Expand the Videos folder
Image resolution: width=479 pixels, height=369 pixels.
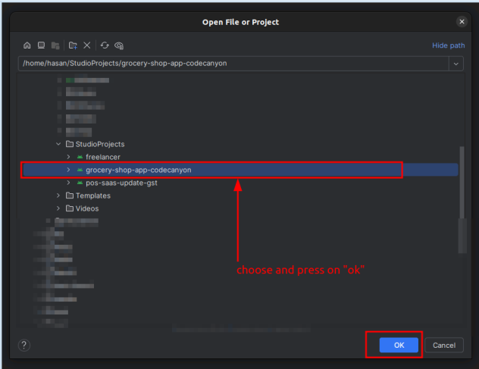point(58,208)
